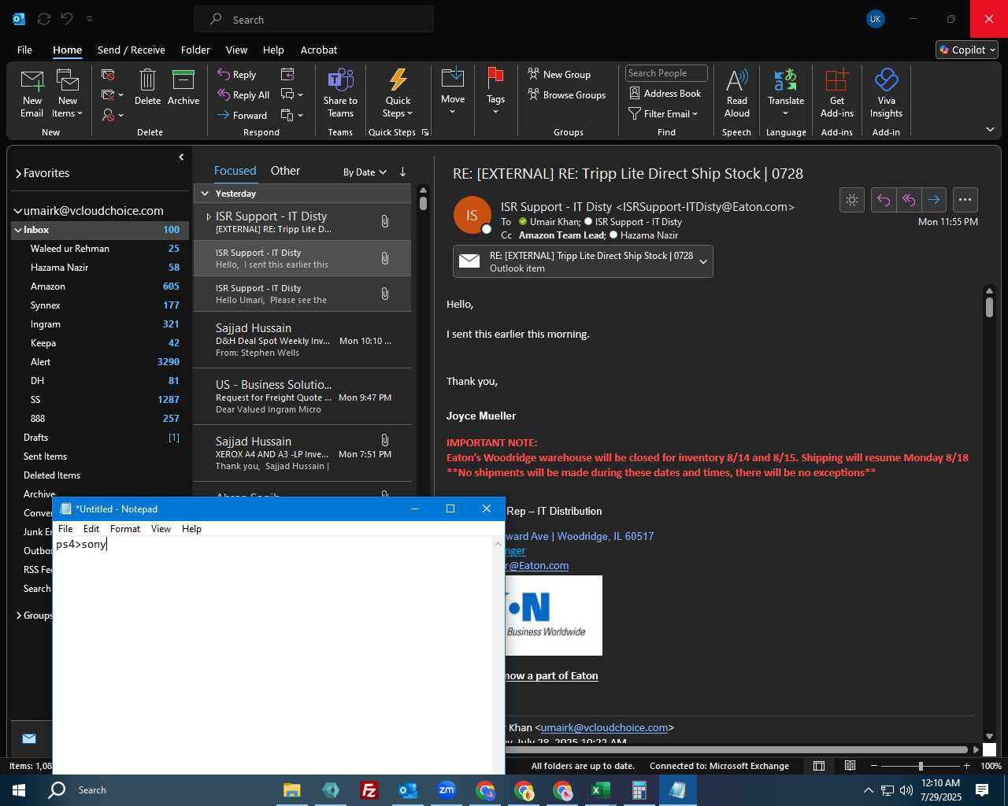
Task: Collapse the Yesterday group header
Action: tap(205, 194)
